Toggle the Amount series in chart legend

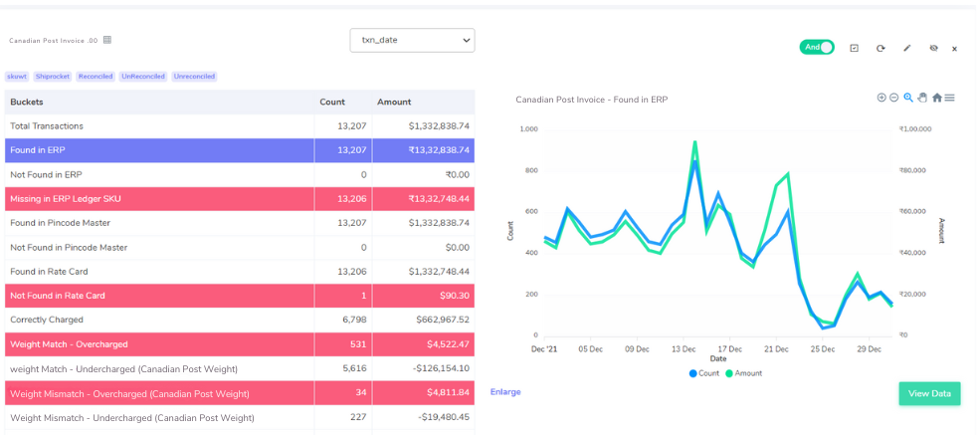tap(743, 373)
